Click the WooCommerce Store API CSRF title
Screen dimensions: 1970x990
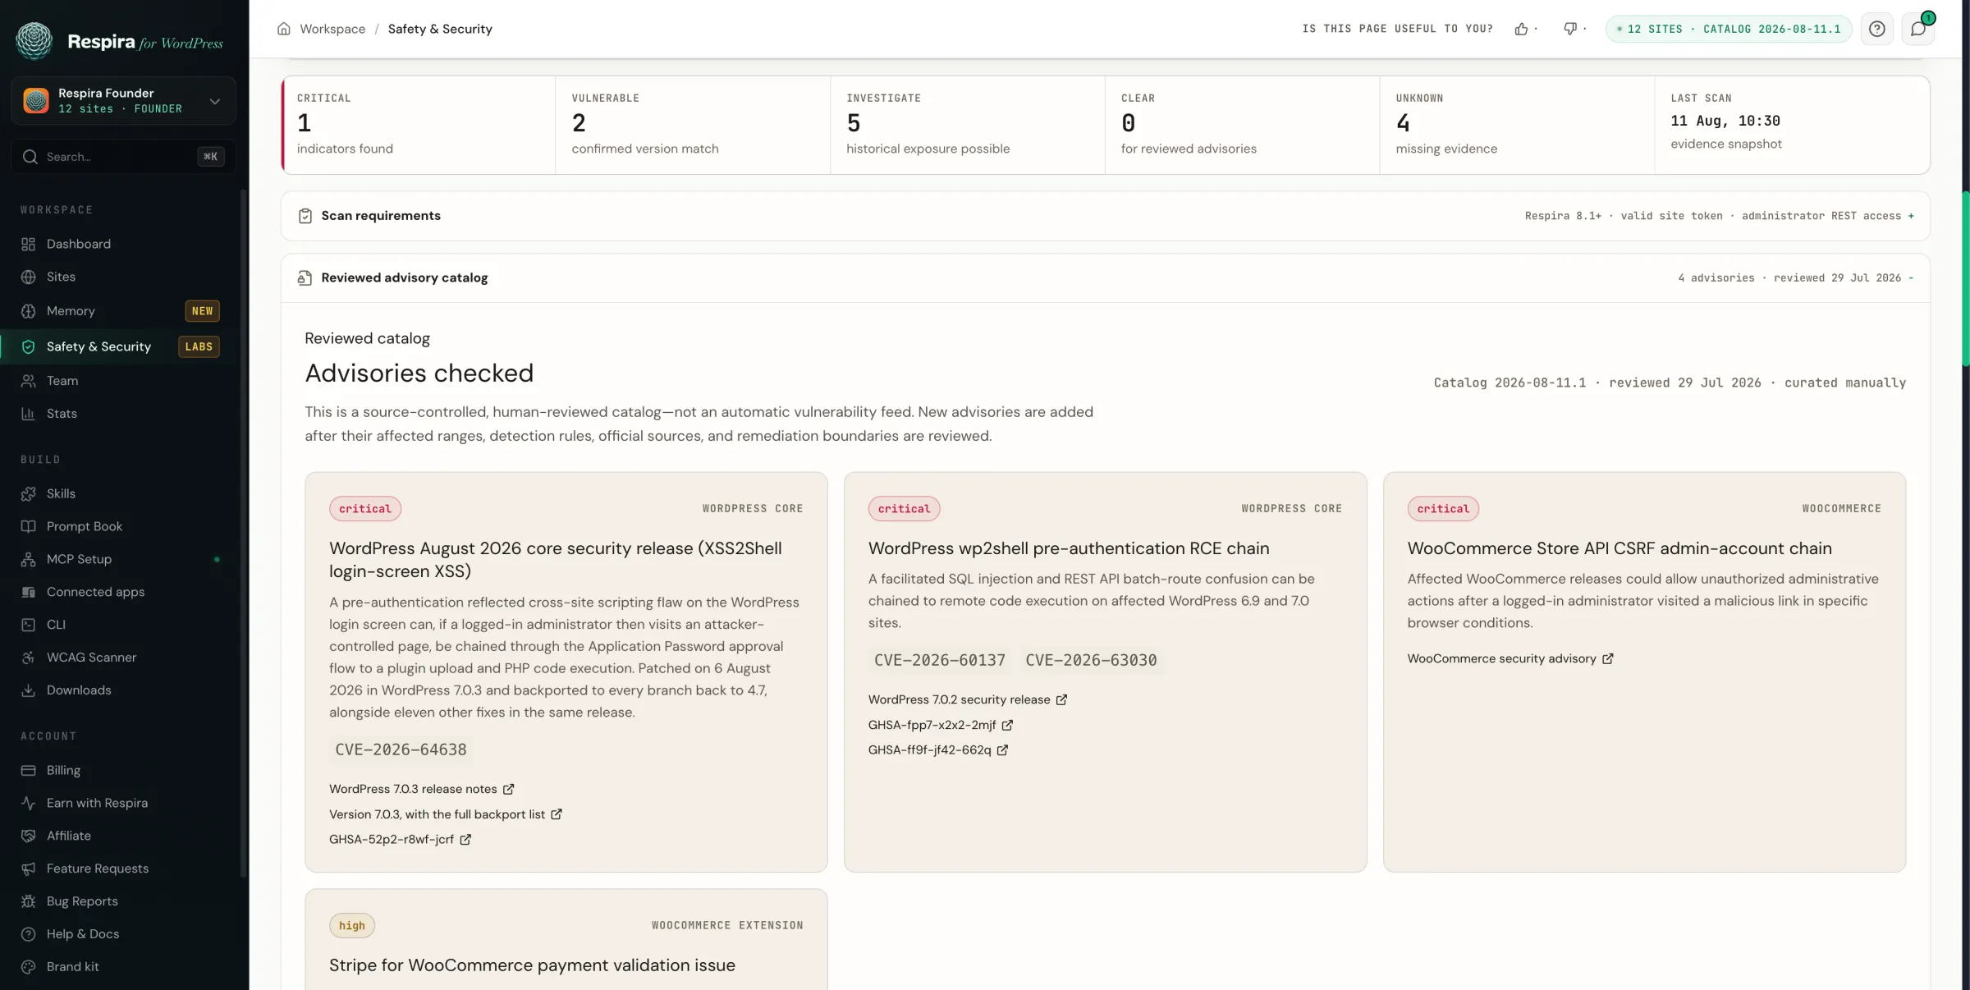1620,548
